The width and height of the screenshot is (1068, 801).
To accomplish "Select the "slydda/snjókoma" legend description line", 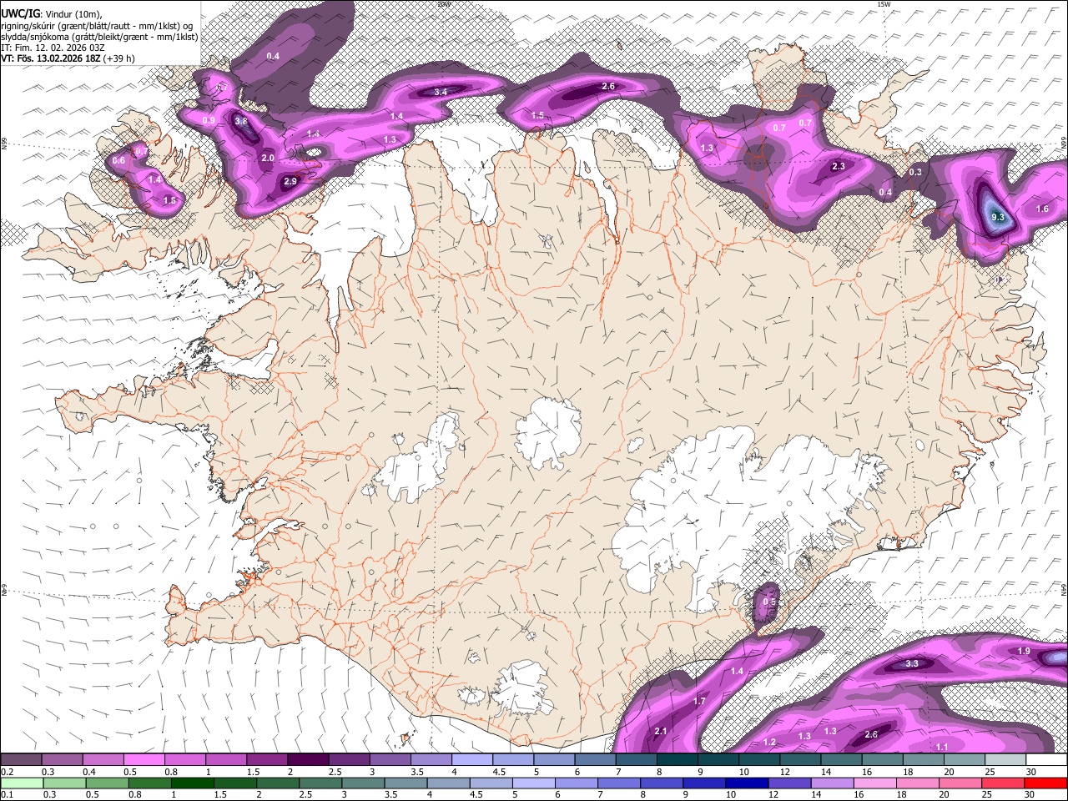I will pos(99,37).
